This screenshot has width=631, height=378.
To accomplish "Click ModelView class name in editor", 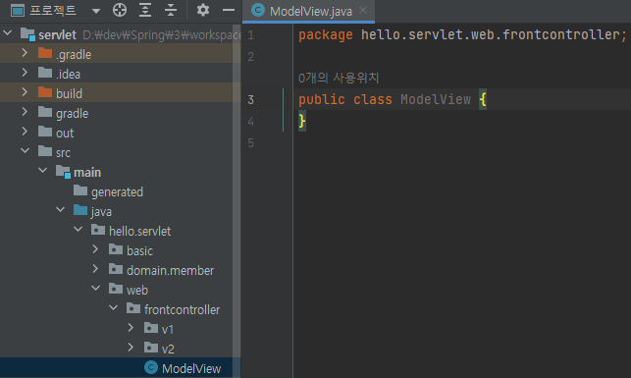I will pyautogui.click(x=436, y=99).
